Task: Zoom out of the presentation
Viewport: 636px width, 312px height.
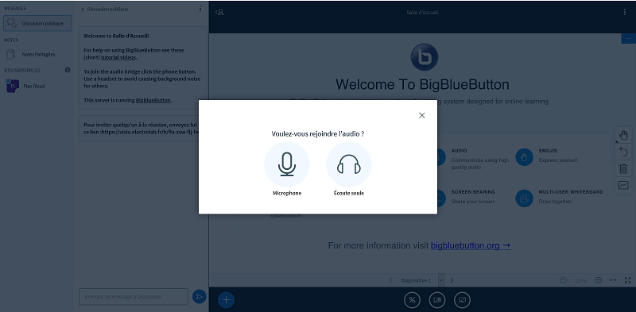Action: 564,280
